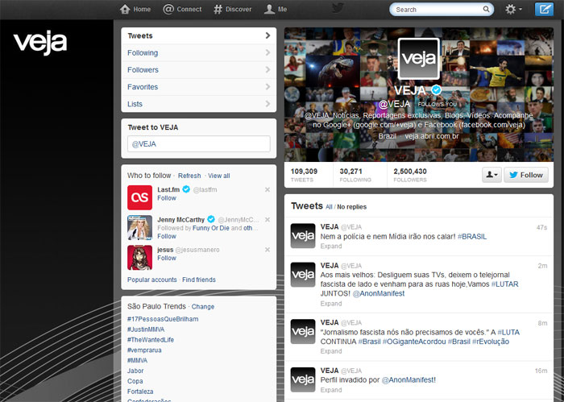The image size is (564, 402).
Task: Open the user actions dropdown beside Follow
Action: tap(491, 175)
